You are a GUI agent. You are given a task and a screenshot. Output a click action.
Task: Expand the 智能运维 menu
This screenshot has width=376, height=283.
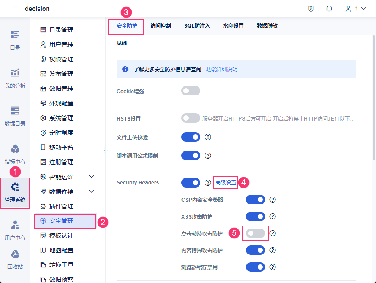pyautogui.click(x=92, y=177)
